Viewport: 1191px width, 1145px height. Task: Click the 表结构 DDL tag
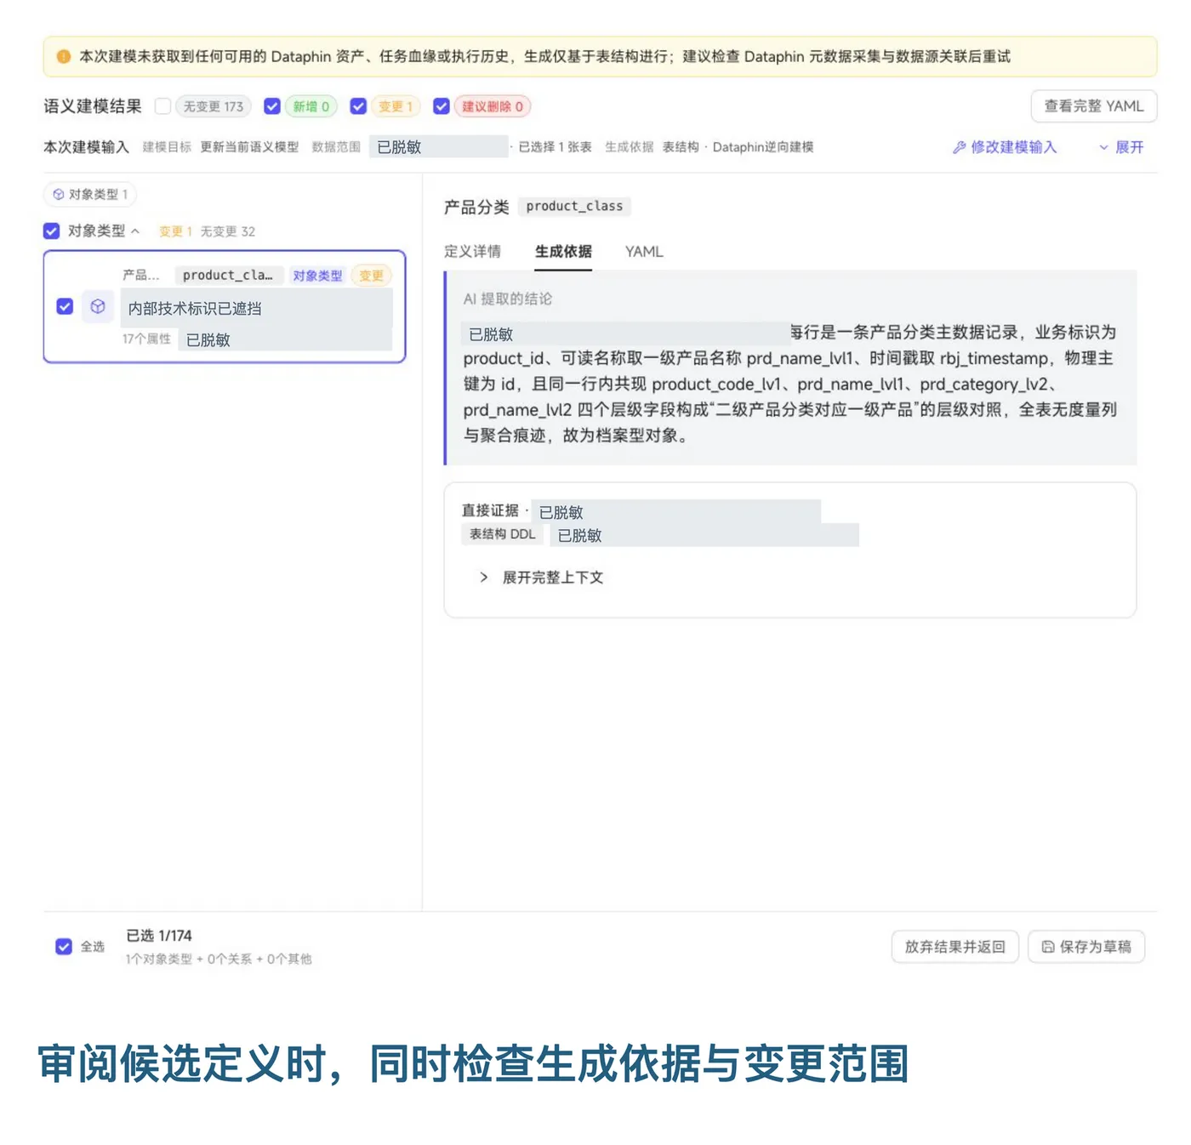tap(503, 534)
